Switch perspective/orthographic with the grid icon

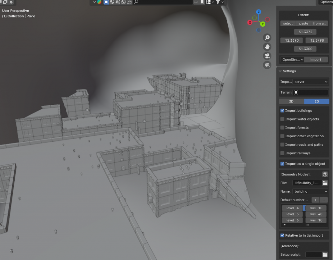(267, 65)
